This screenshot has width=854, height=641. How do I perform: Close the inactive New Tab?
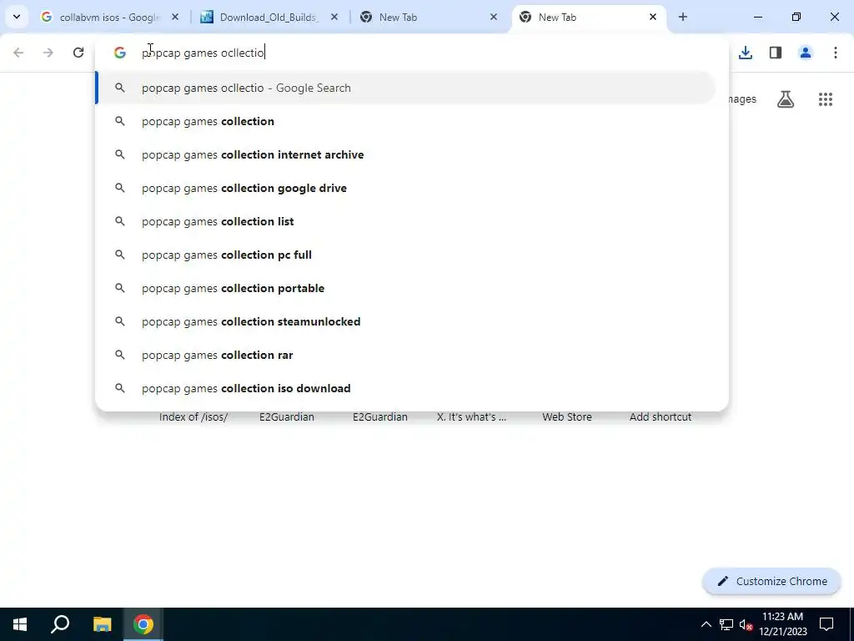[x=494, y=17]
